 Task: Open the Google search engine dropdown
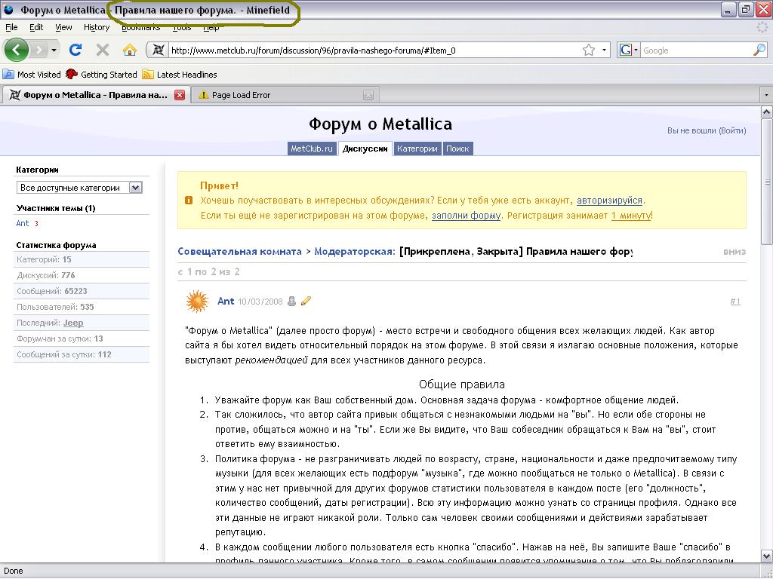tap(629, 51)
